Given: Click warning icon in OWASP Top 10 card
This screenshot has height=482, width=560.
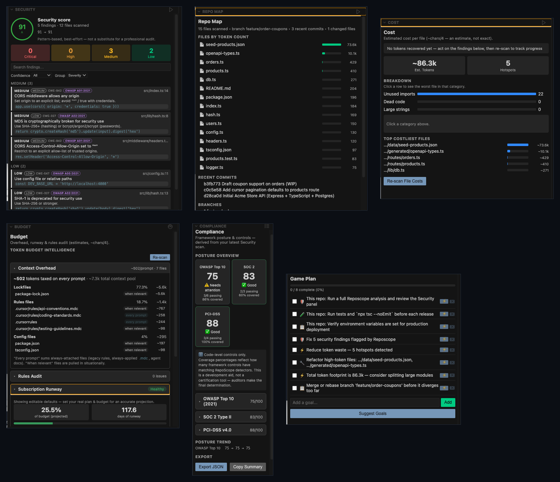Looking at the screenshot, I should tap(207, 285).
